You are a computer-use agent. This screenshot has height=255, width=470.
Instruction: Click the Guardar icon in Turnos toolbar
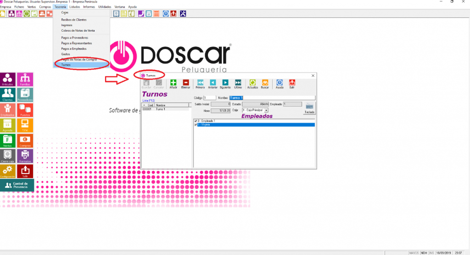tap(146, 84)
